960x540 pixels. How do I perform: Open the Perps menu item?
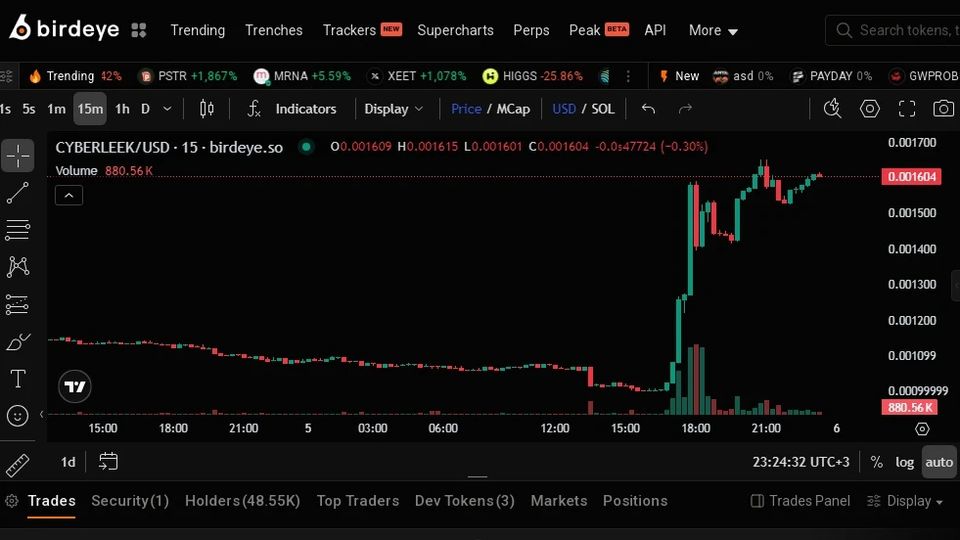(x=531, y=30)
